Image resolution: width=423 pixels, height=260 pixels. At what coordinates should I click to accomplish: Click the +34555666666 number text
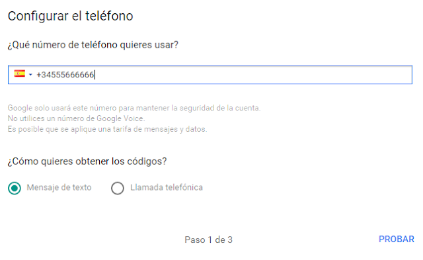coord(65,75)
